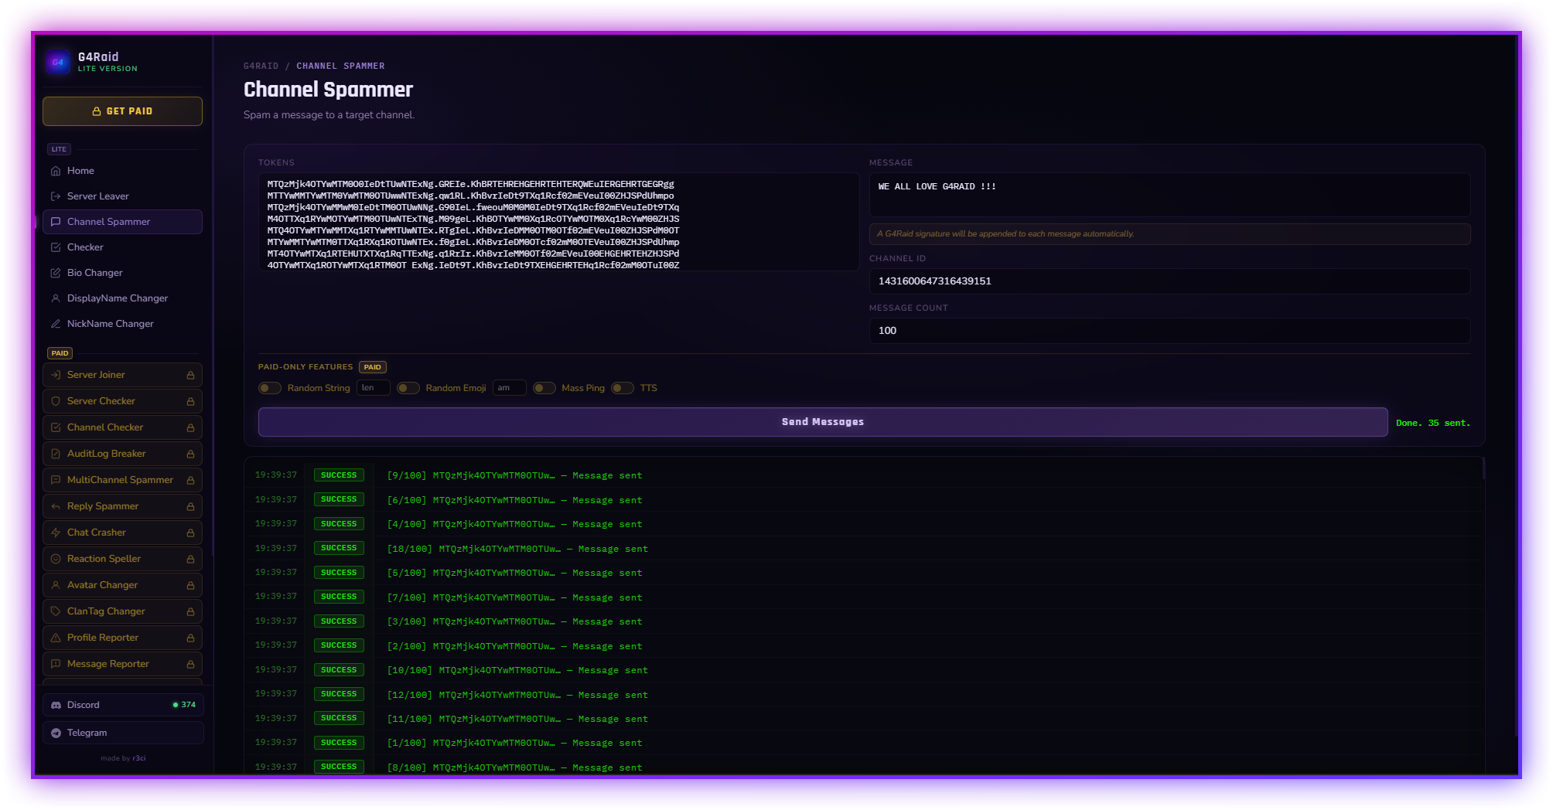Click the Discord logo icon

[x=56, y=705]
